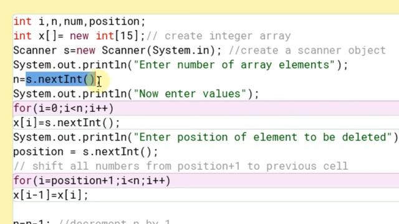This screenshot has height=224, width=399.
Task: Click string "Enter position of element to be deleted"
Action: pyautogui.click(x=262, y=138)
